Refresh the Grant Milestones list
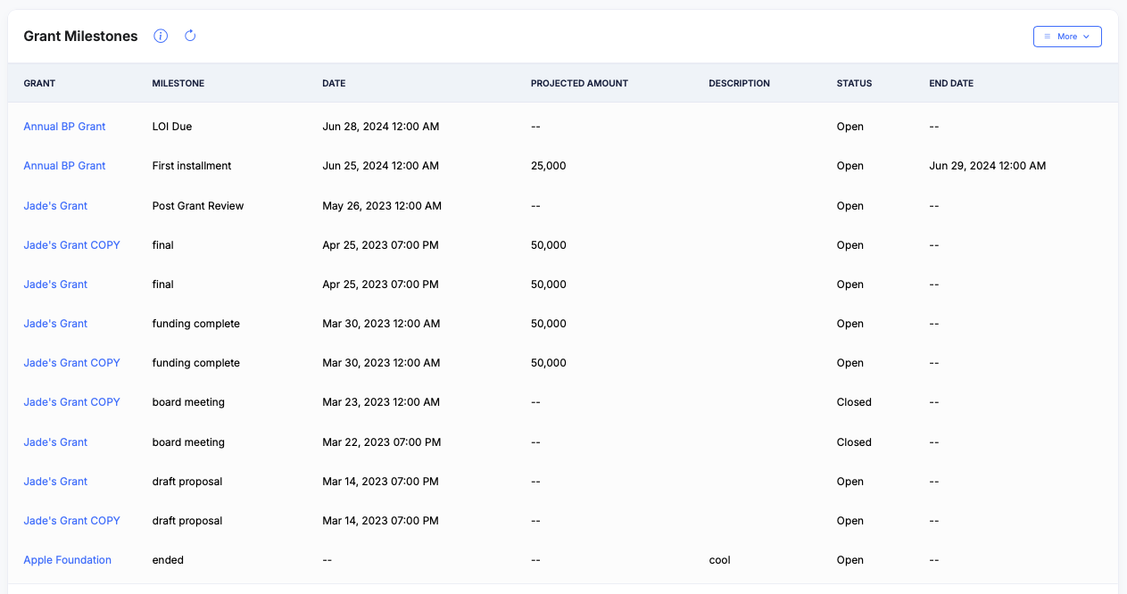This screenshot has height=594, width=1127. [190, 36]
